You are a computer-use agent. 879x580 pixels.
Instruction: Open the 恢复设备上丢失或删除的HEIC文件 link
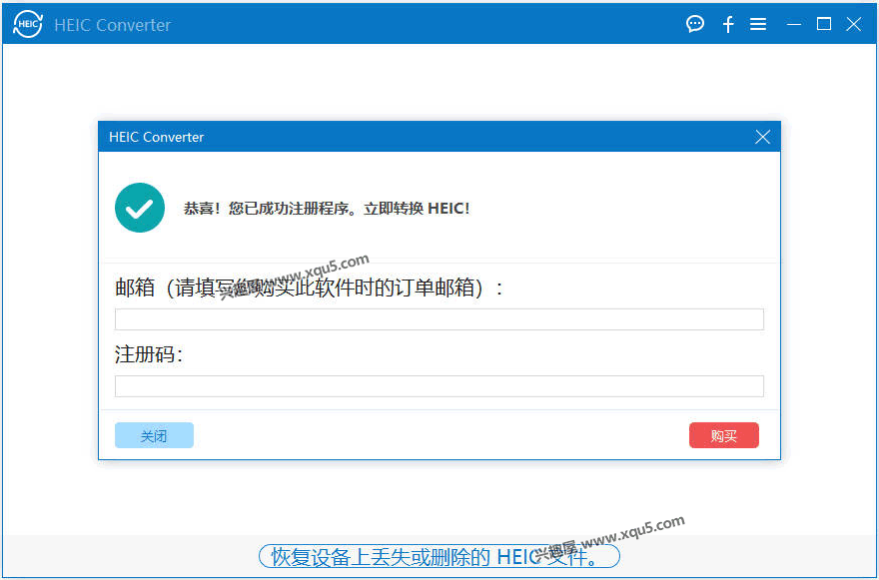439,556
